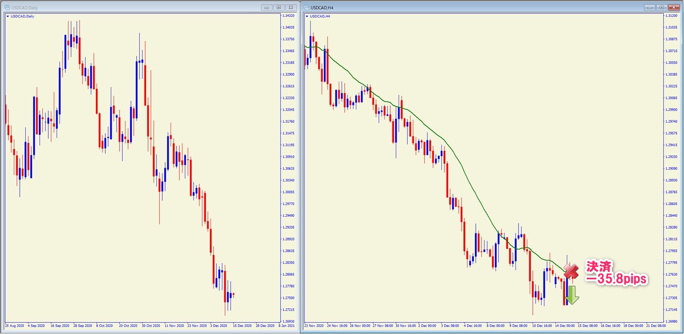Click price level 1.30910 on Daily axis
This screenshot has height=334, width=684.
289,157
